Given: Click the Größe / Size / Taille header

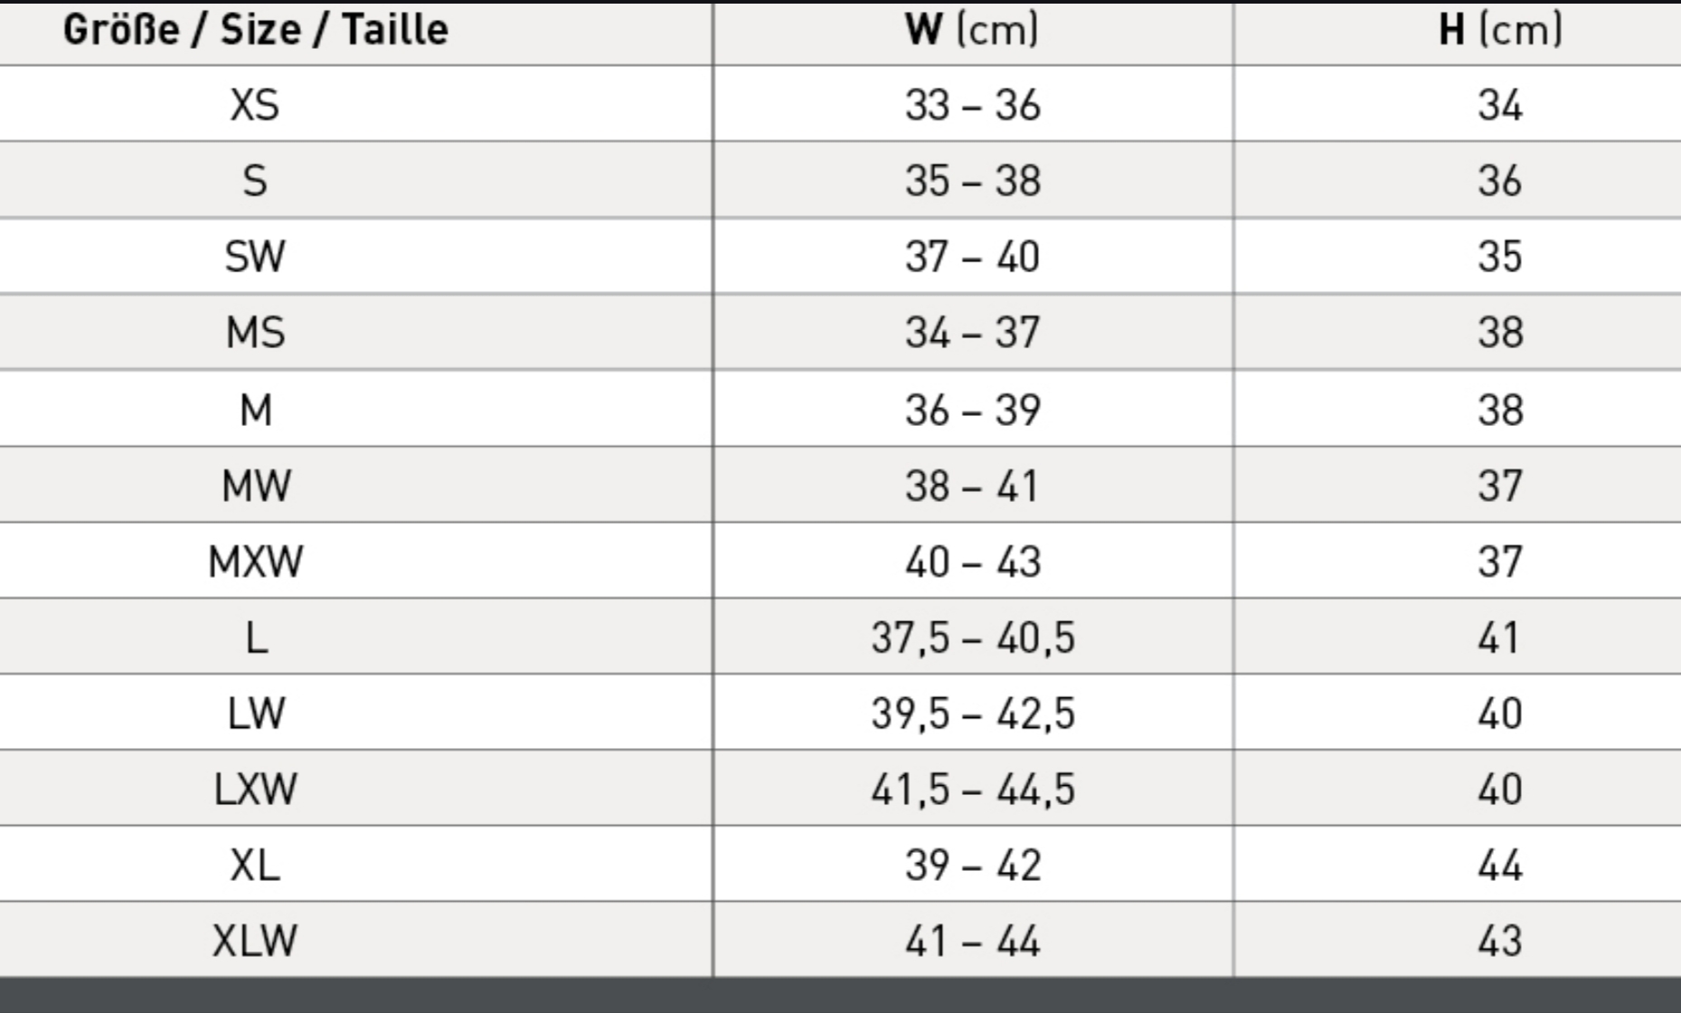Looking at the screenshot, I should pos(256,30).
